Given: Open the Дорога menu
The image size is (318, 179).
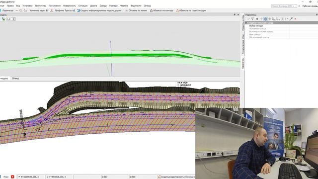Looking at the screenshot, I should coord(93,6).
